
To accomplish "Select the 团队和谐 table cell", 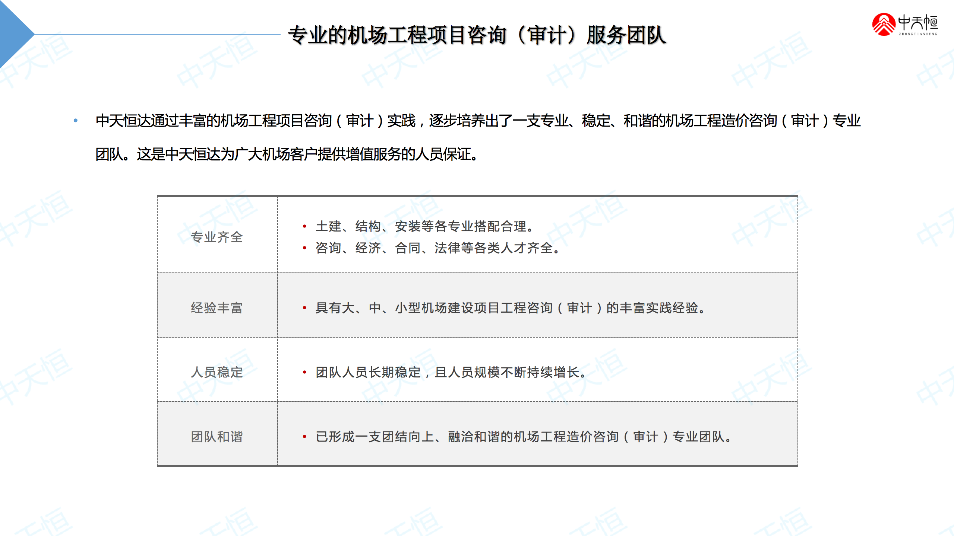I will point(217,437).
